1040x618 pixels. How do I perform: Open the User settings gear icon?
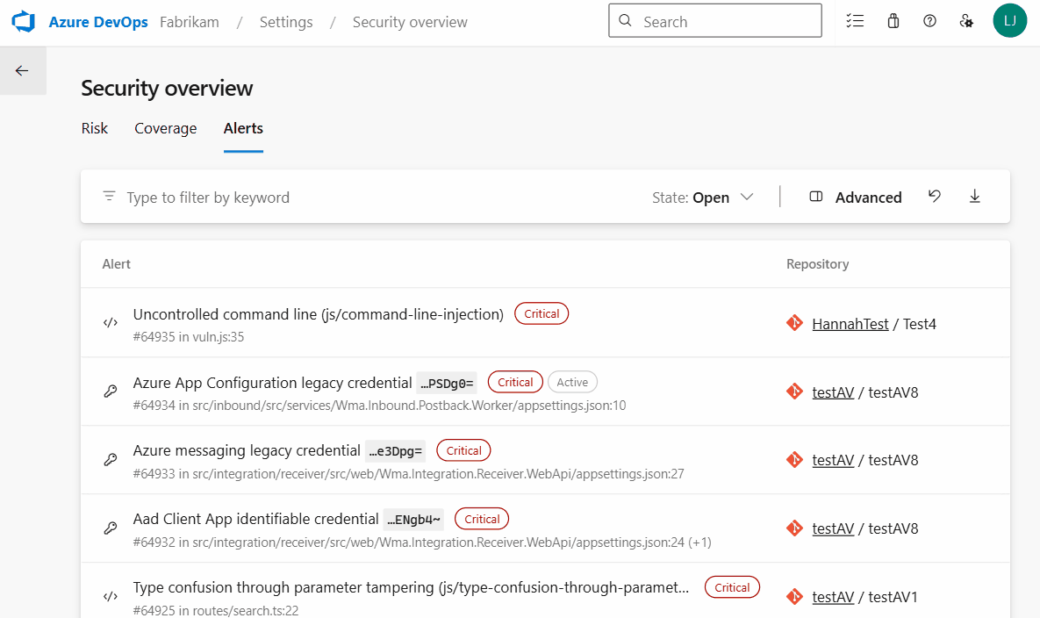(966, 20)
